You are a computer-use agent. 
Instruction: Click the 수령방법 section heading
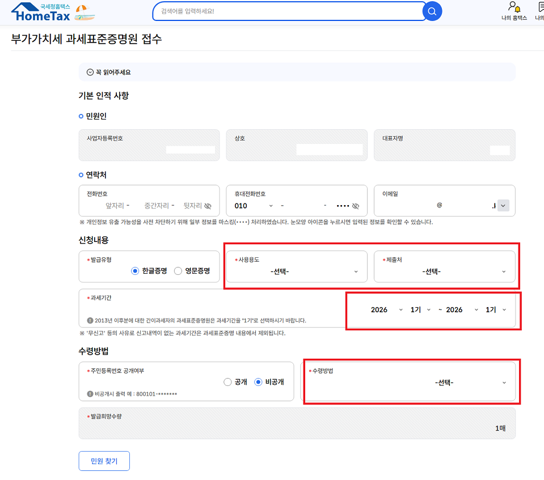[94, 351]
